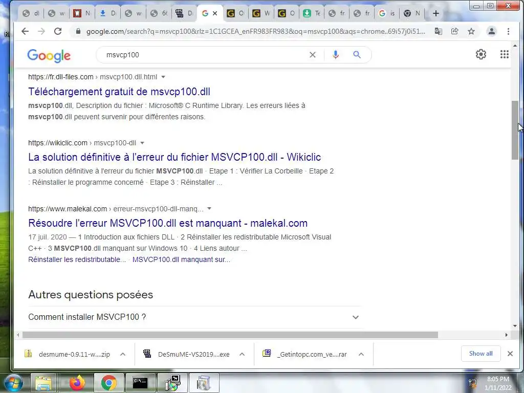Open options for fr.dll-files.com result
Screen dimensions: 524x393
click(163, 77)
